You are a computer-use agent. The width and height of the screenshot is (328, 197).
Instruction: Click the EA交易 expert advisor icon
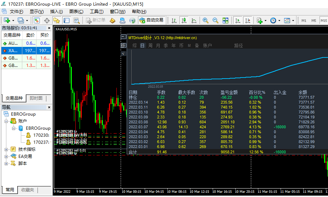point(13,156)
